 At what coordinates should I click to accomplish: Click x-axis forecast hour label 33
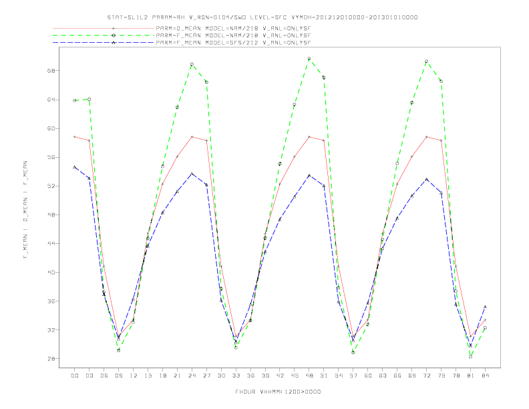[x=236, y=376]
